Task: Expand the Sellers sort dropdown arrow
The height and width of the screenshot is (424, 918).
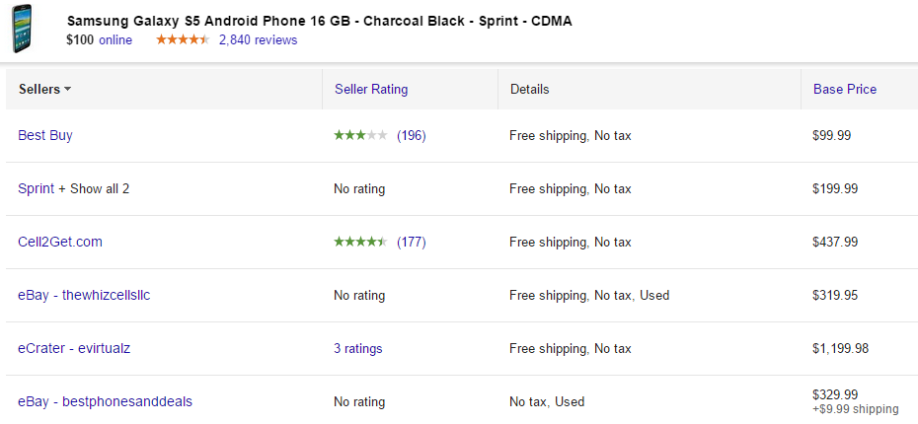Action: 67,90
